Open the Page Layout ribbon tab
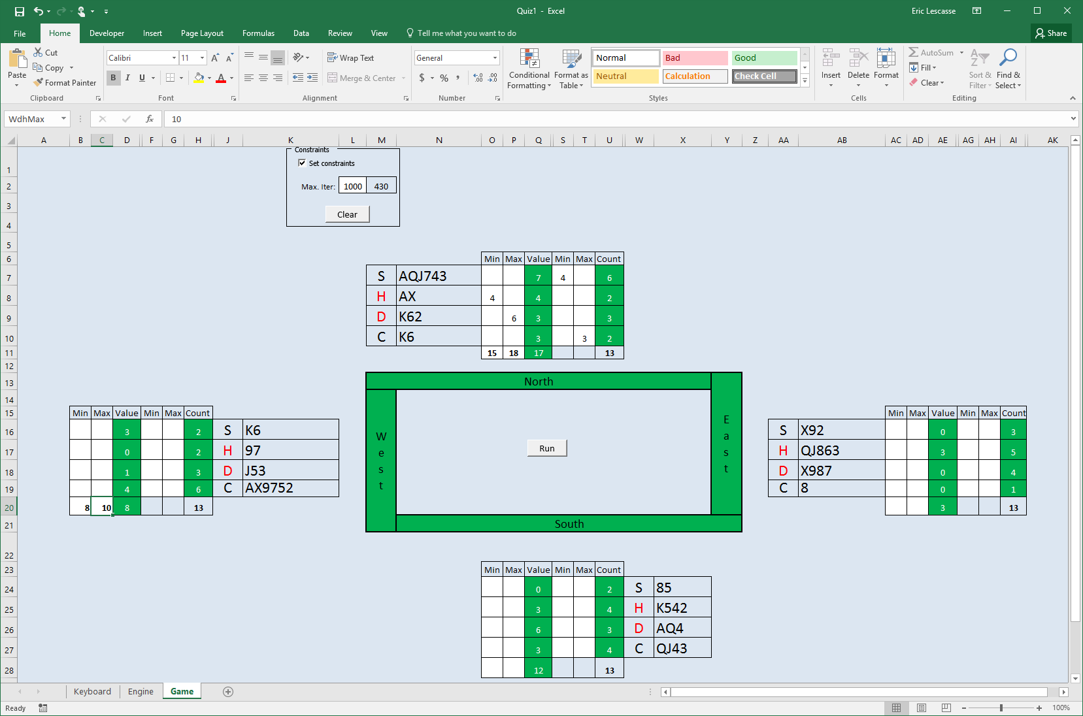Screen dimensions: 1083x716 click(x=202, y=33)
